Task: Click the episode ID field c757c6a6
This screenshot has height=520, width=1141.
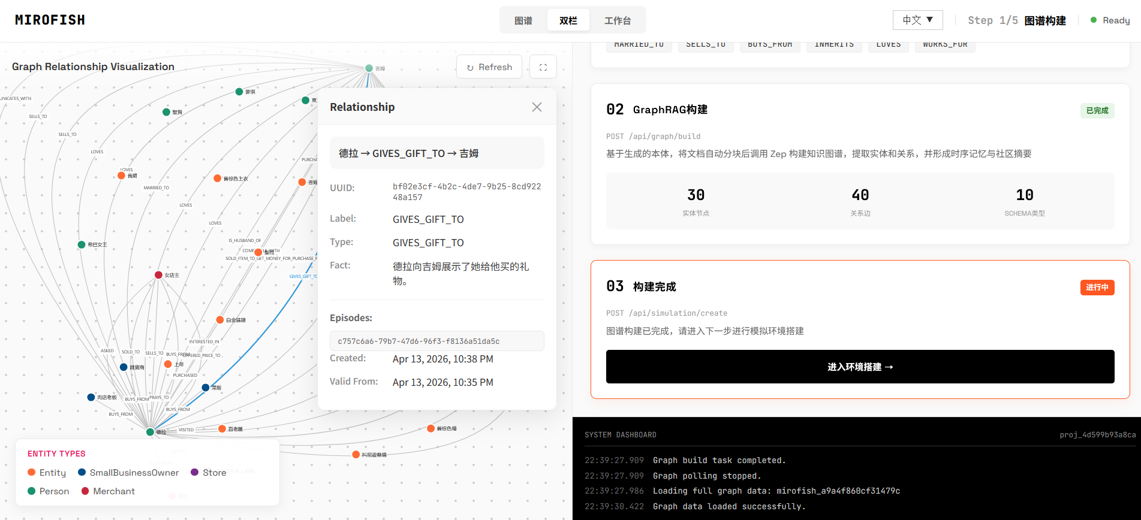Action: 436,341
